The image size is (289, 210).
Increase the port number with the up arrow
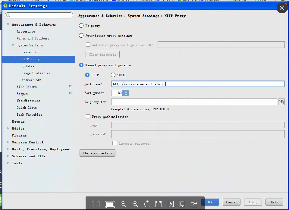click(x=126, y=92)
